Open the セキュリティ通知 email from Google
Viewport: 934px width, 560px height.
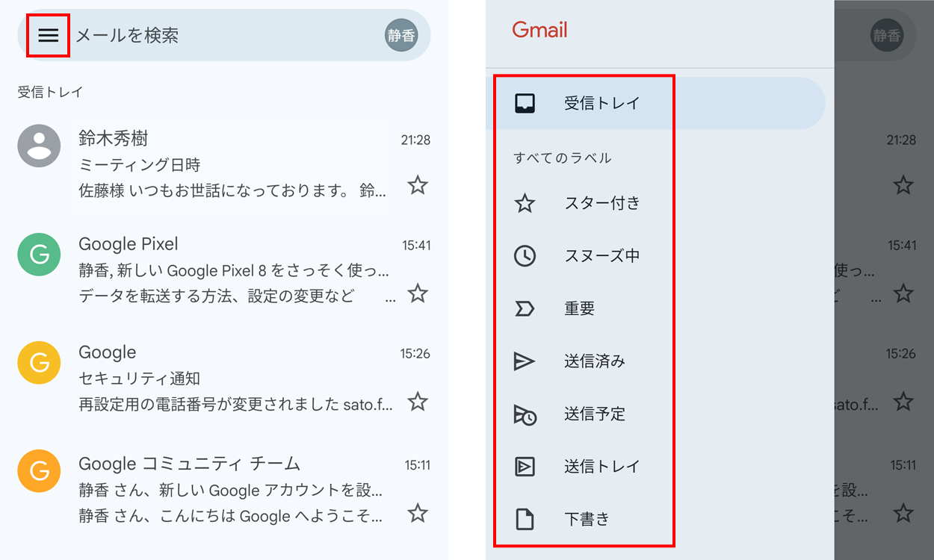232,379
